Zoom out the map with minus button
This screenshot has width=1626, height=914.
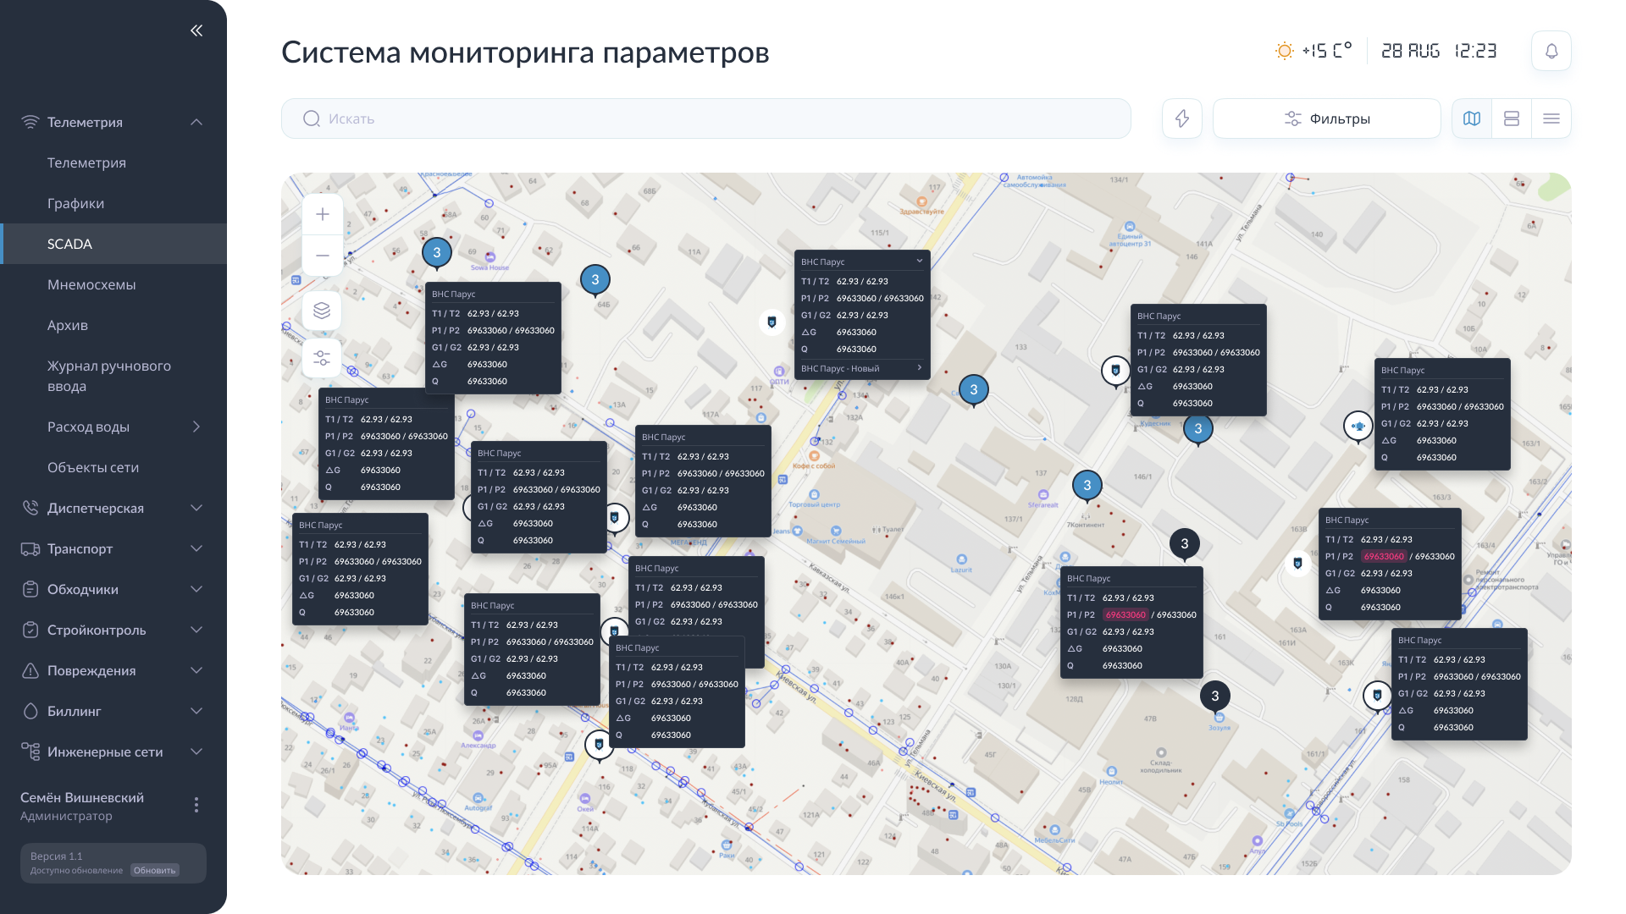(323, 255)
